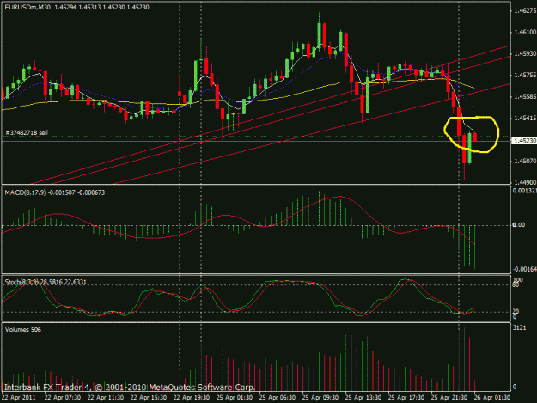Click the 25 Apr 17:30 time label
The width and height of the screenshot is (537, 403).
406,398
